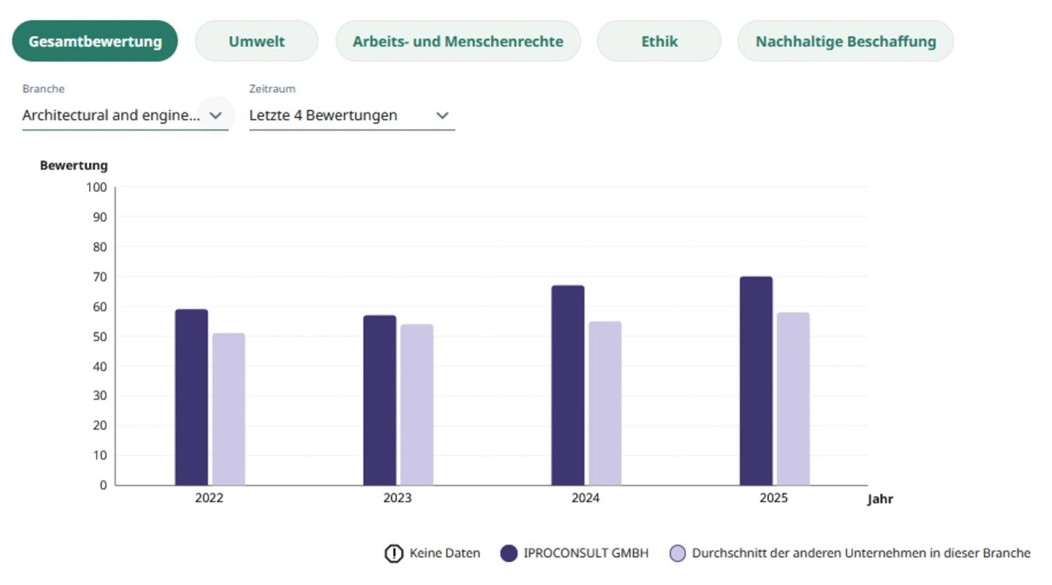Switch to Nachhaltige Beschaffung

coord(845,41)
